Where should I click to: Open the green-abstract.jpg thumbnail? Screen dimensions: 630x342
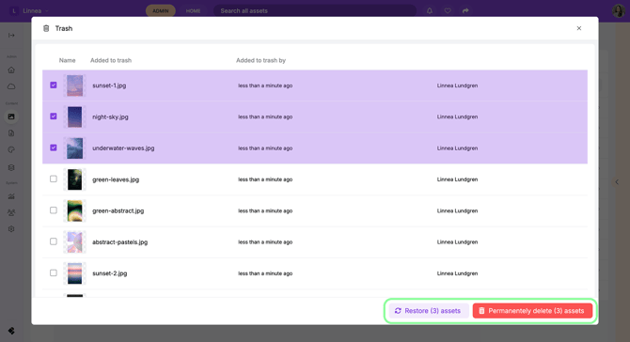click(x=74, y=210)
